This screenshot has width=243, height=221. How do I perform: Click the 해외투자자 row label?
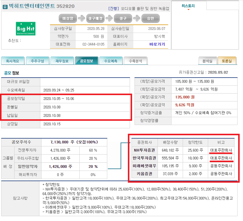(28, 175)
